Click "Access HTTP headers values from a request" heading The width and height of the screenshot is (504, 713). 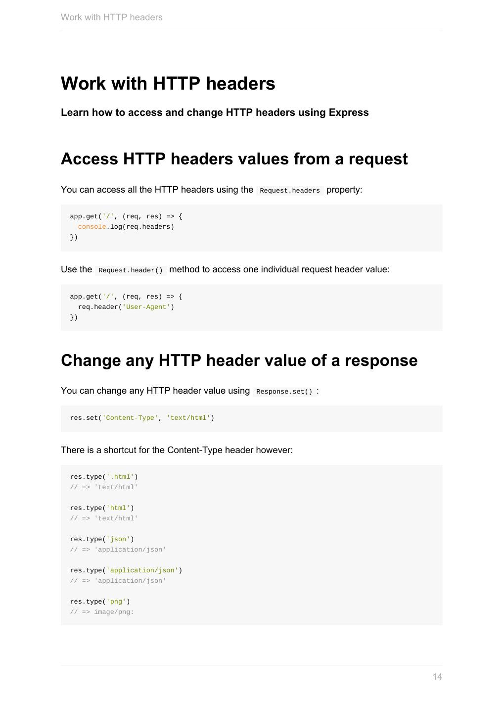click(234, 159)
